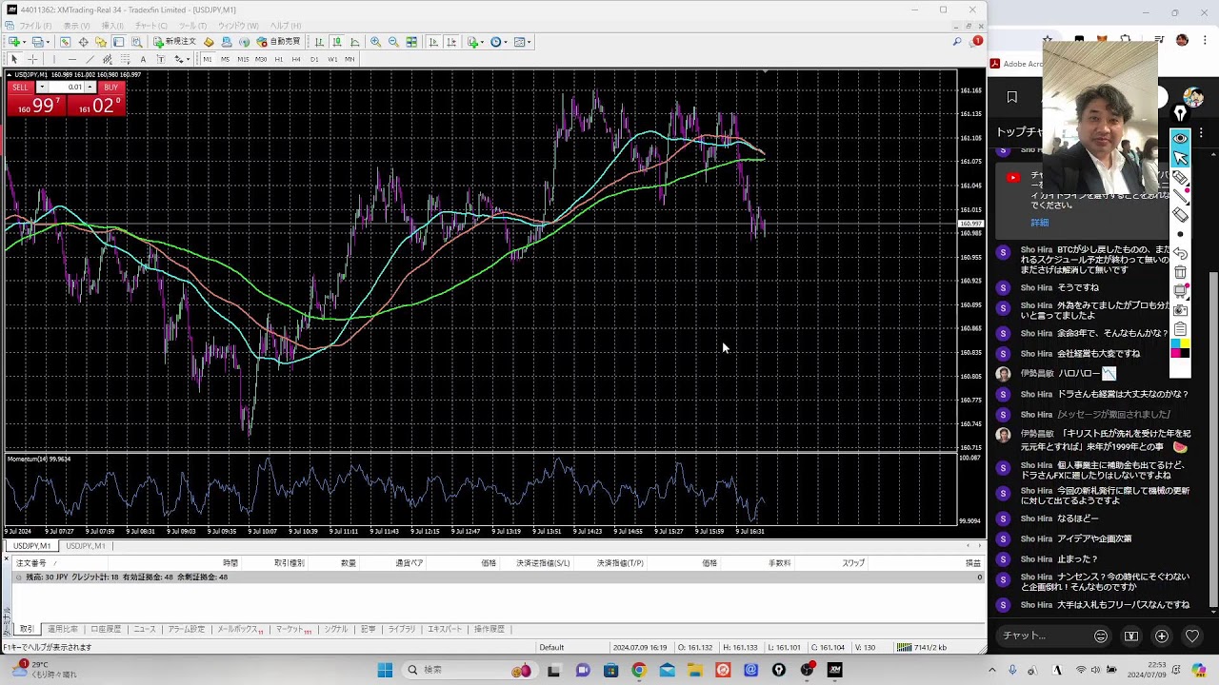Screen dimensions: 1219x685
Task: Toggle 自動売買 auto trading
Action: tap(278, 42)
